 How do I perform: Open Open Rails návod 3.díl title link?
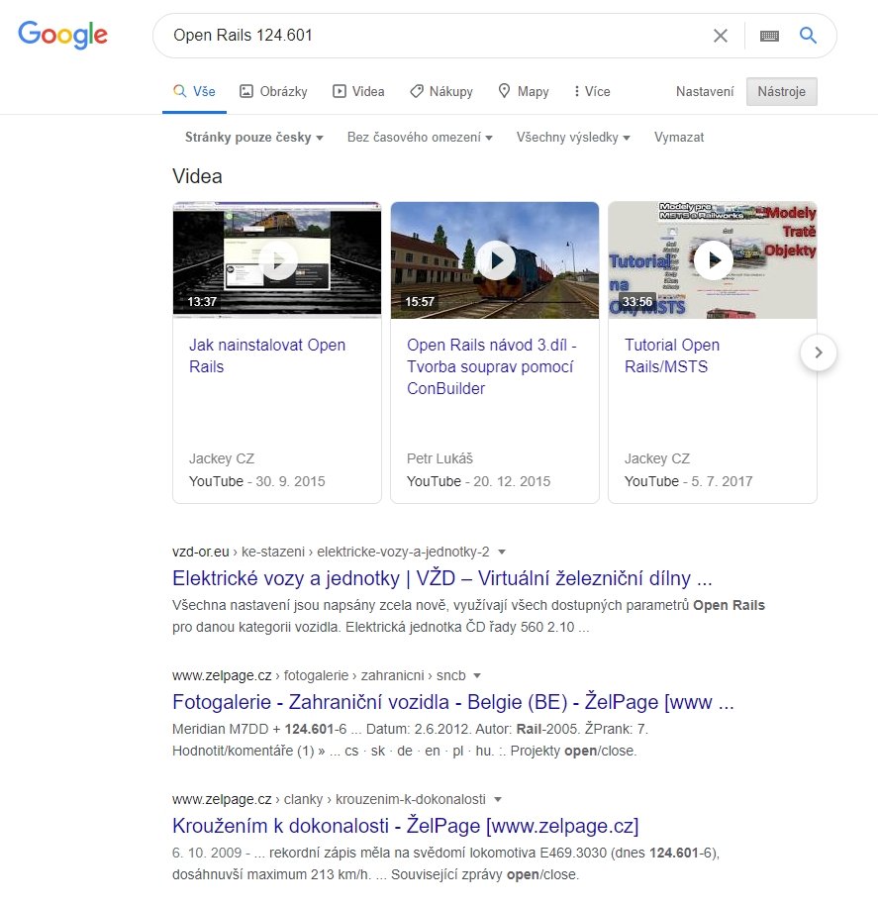coord(492,366)
